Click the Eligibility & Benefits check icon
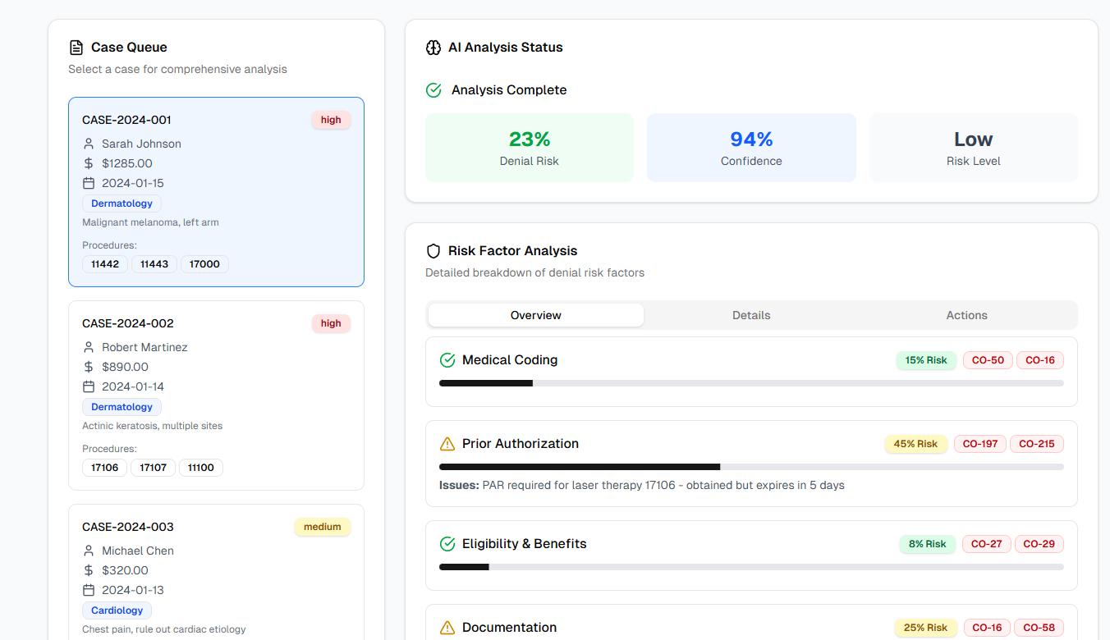Viewport: 1110px width, 640px height. (447, 544)
